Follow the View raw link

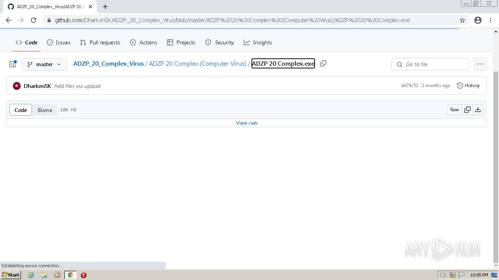pyautogui.click(x=246, y=123)
